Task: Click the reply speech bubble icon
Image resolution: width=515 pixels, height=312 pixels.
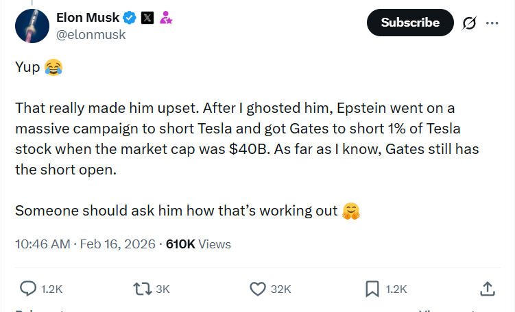Action: 28,289
